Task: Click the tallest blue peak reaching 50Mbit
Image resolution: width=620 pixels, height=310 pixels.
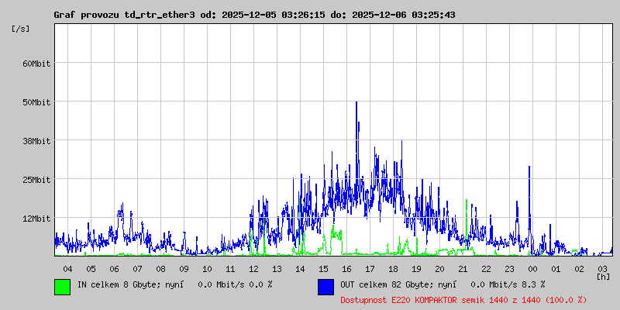Action: click(x=356, y=104)
